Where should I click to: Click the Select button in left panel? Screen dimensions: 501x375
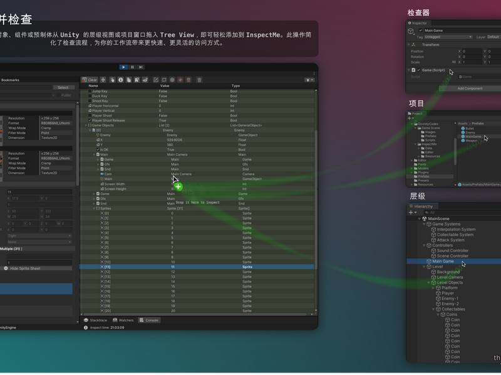[63, 87]
